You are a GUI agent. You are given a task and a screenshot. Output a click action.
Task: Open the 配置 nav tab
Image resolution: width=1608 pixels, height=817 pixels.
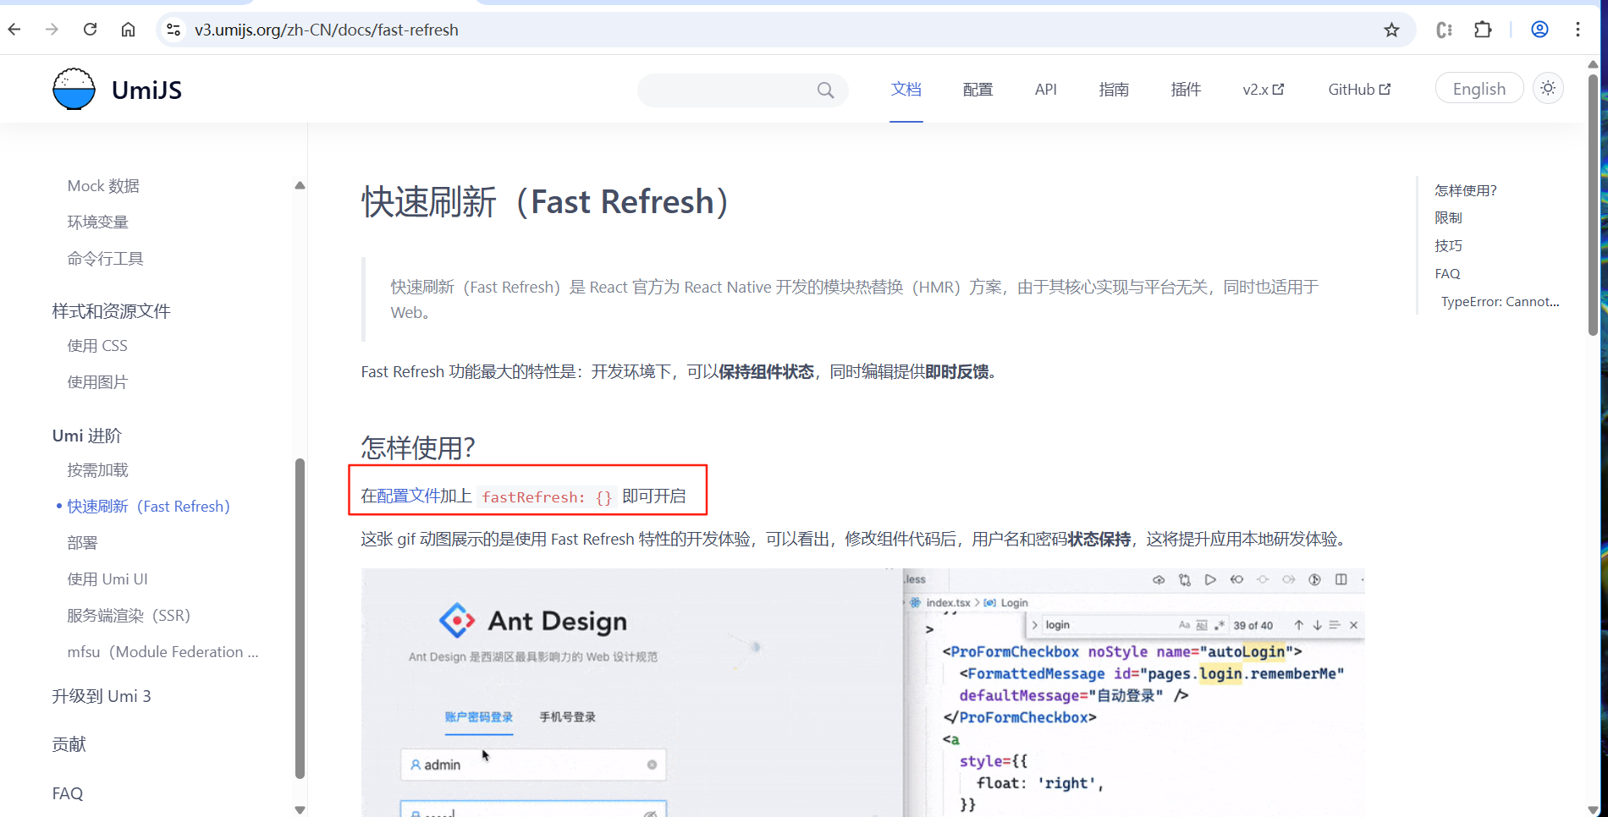coord(977,90)
